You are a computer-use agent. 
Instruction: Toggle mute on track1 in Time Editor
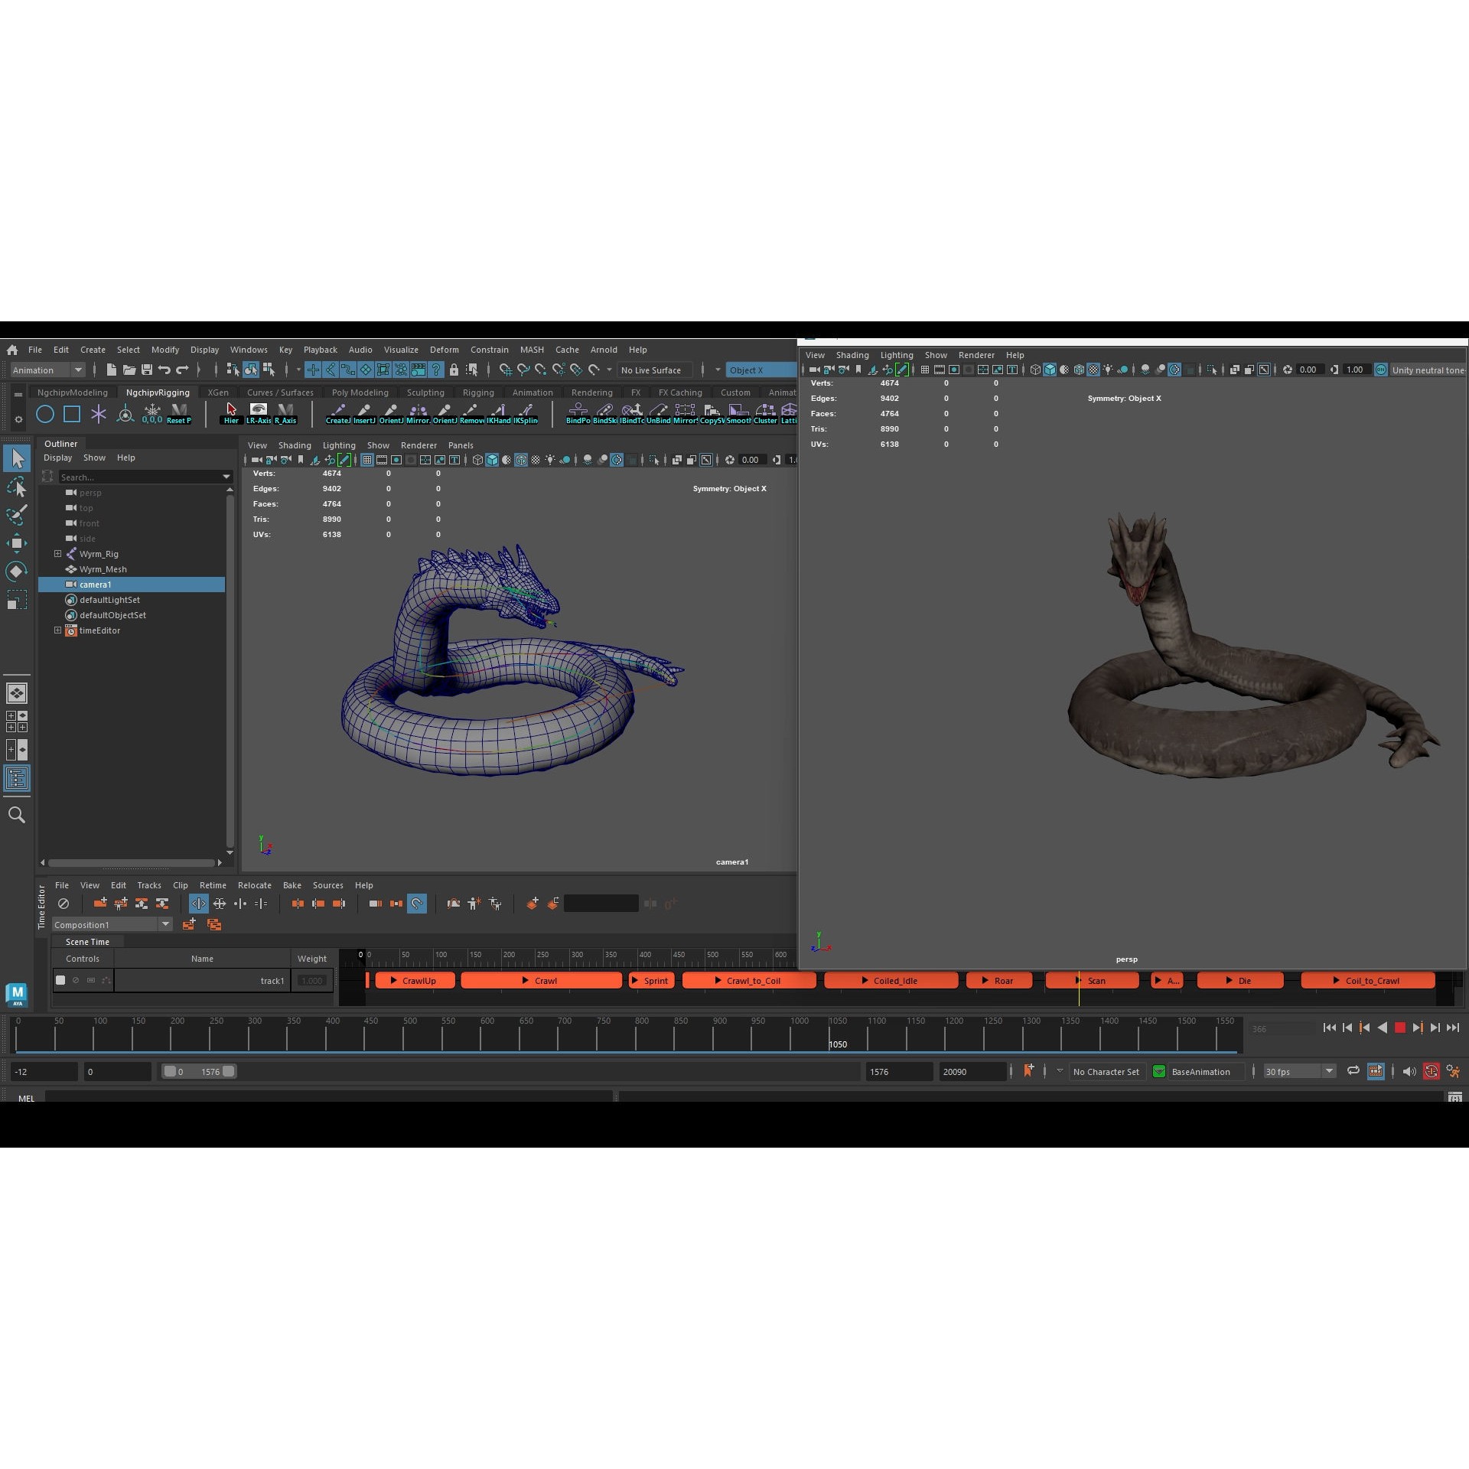(75, 980)
